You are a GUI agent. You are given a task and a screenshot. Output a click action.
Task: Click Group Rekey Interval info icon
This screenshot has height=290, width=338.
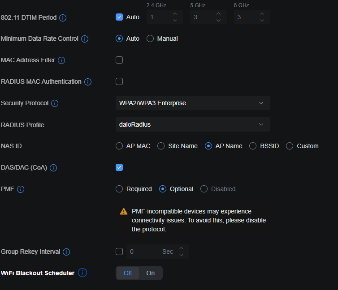[x=66, y=252]
